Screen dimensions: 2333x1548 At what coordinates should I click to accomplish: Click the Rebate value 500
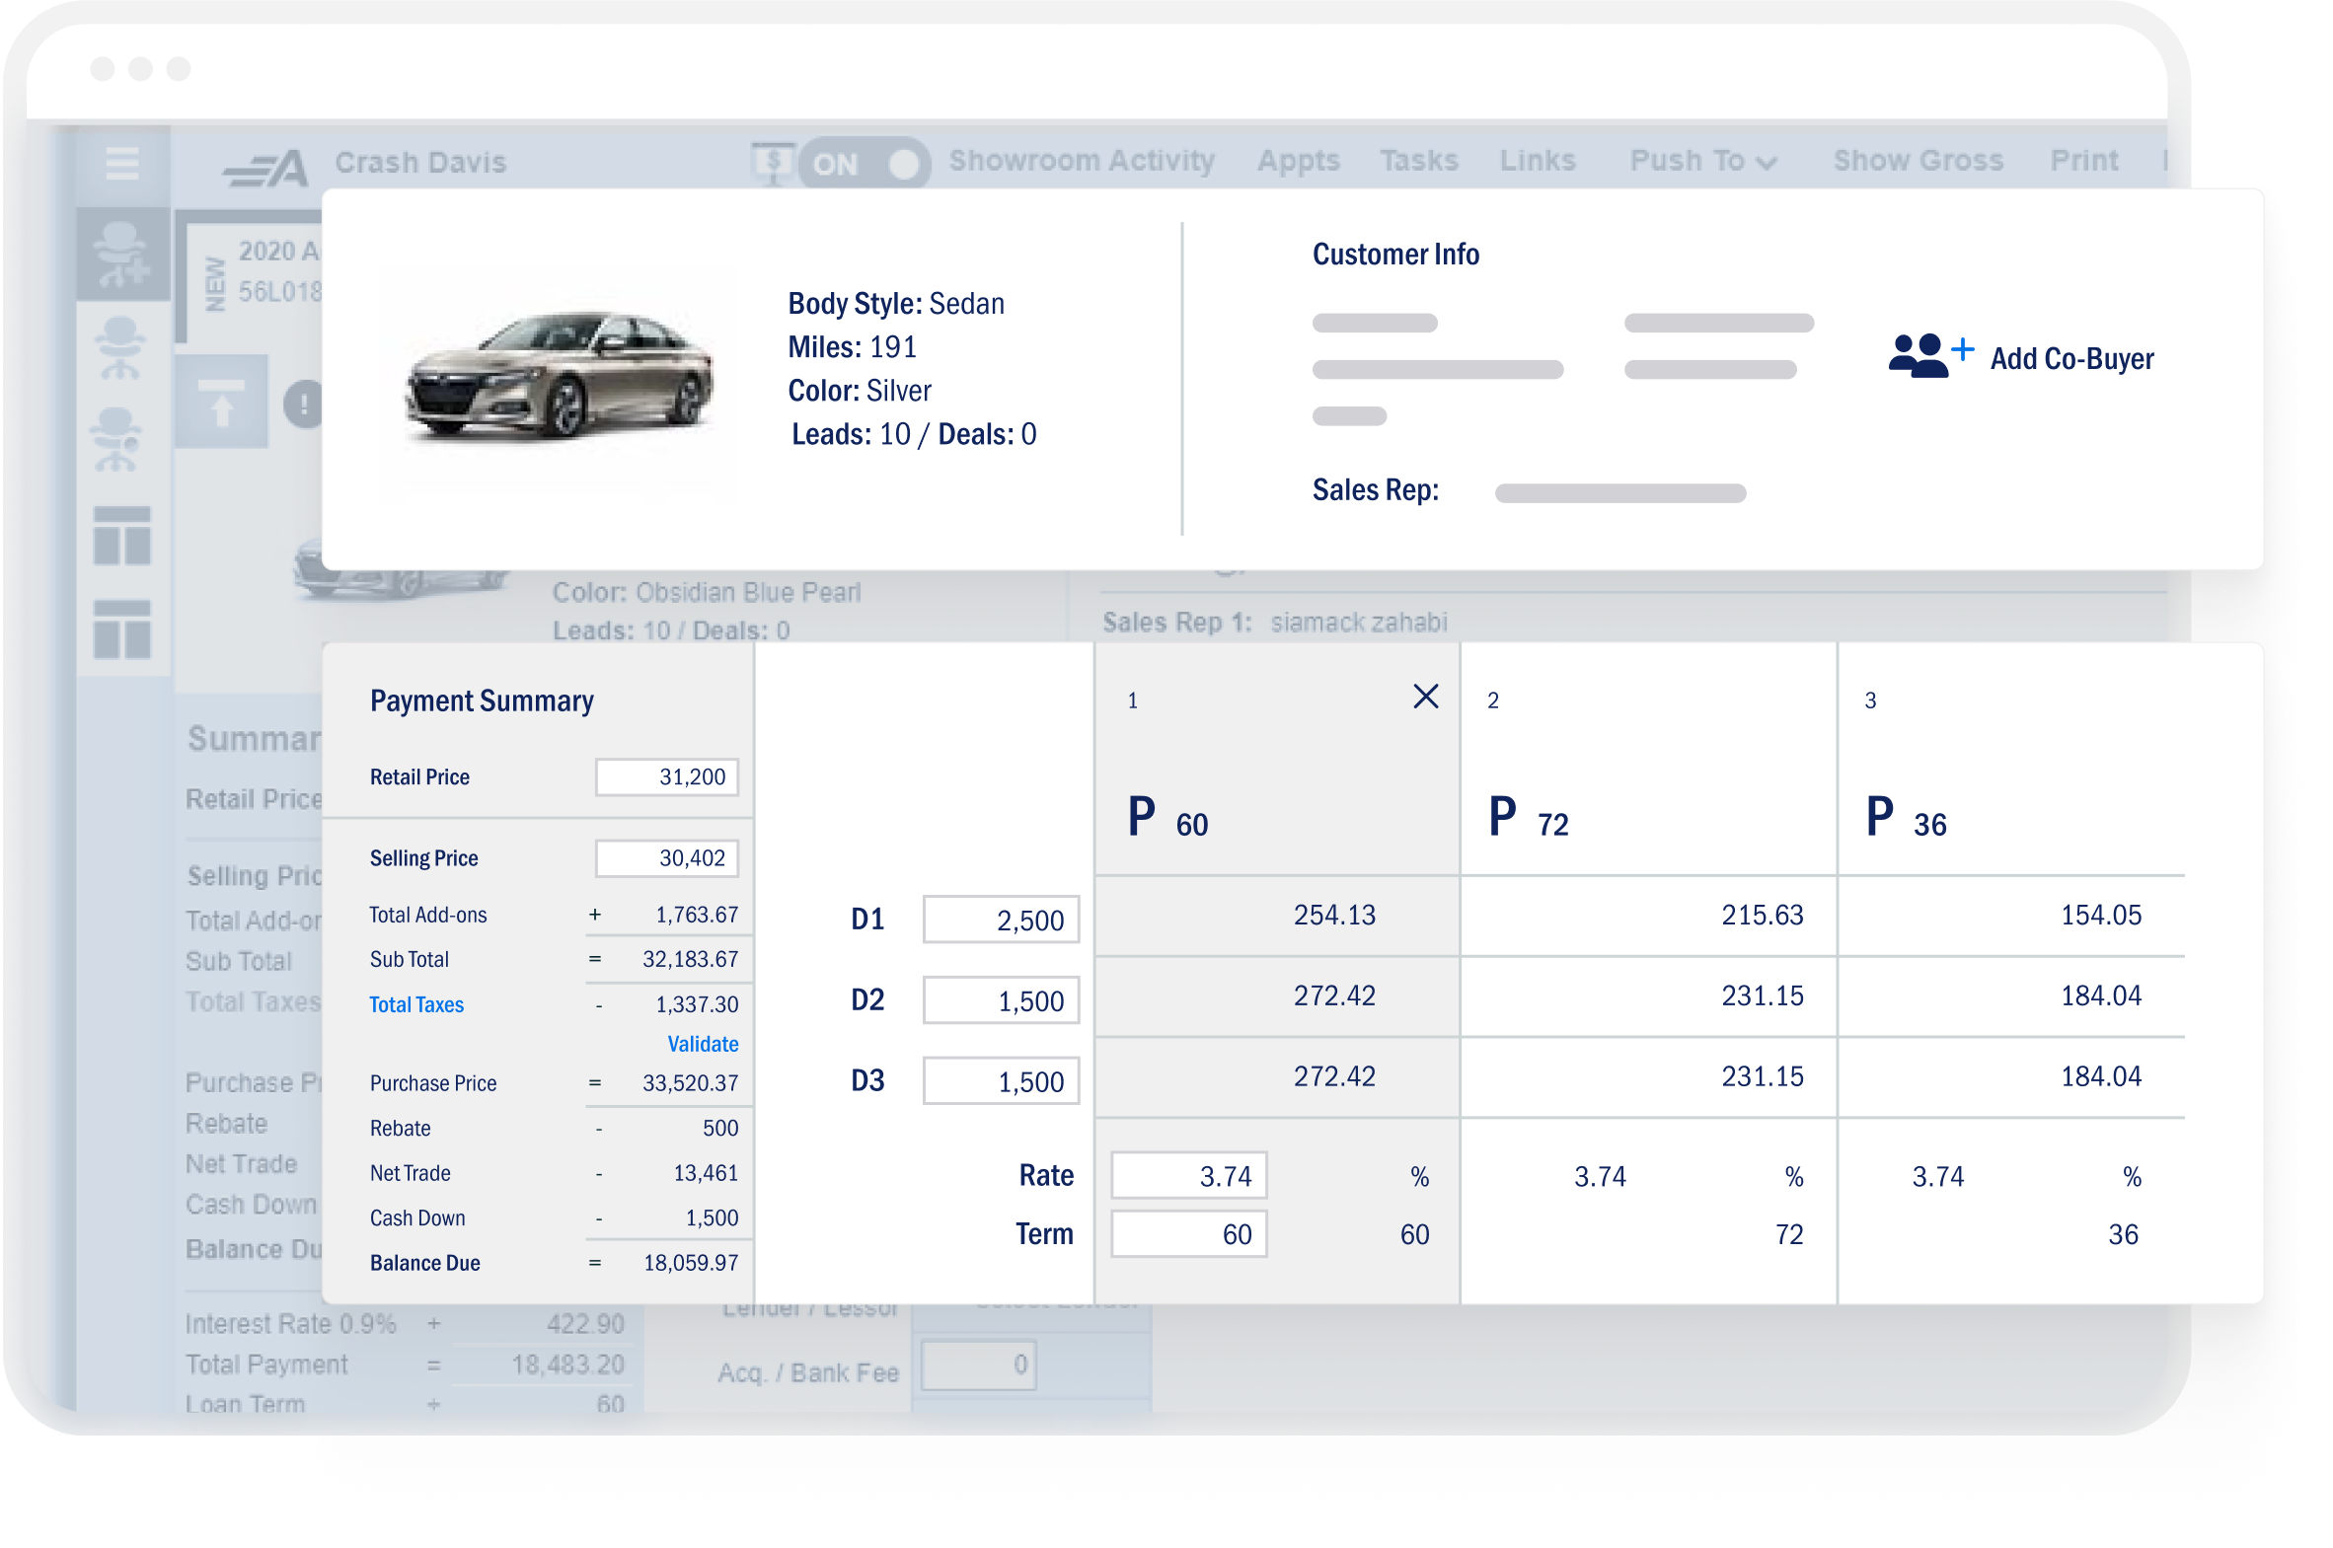pos(719,1128)
